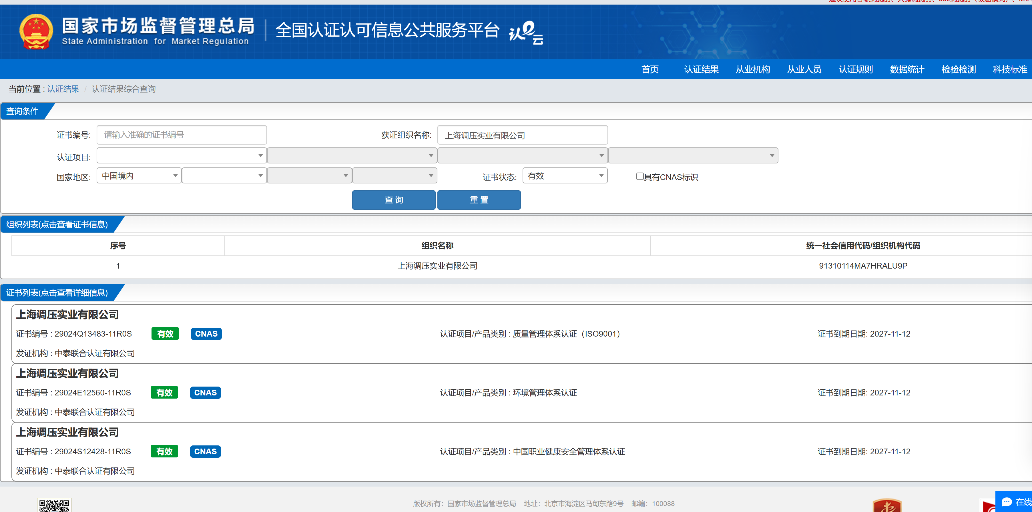Click the 证书编号 input field

coord(182,135)
